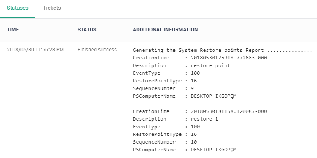Click the second RestorePointType 16 line
Viewport: 317px width, 158px height.
[165, 134]
